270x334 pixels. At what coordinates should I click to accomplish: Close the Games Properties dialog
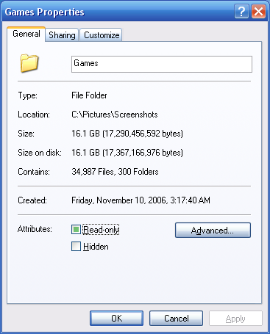pyautogui.click(x=258, y=12)
